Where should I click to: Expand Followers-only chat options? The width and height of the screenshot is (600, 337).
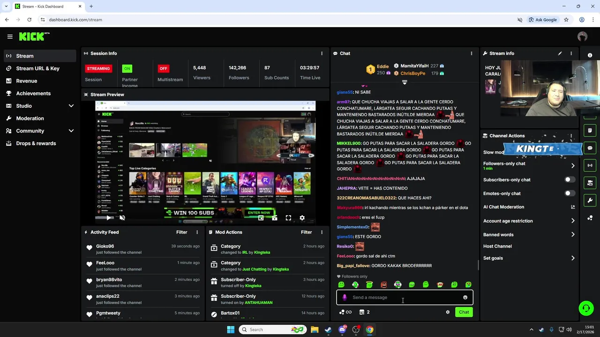pyautogui.click(x=573, y=166)
